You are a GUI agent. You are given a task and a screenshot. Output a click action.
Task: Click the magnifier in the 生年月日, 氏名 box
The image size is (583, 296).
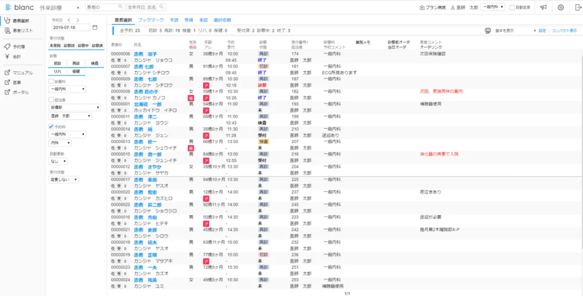[162, 7]
